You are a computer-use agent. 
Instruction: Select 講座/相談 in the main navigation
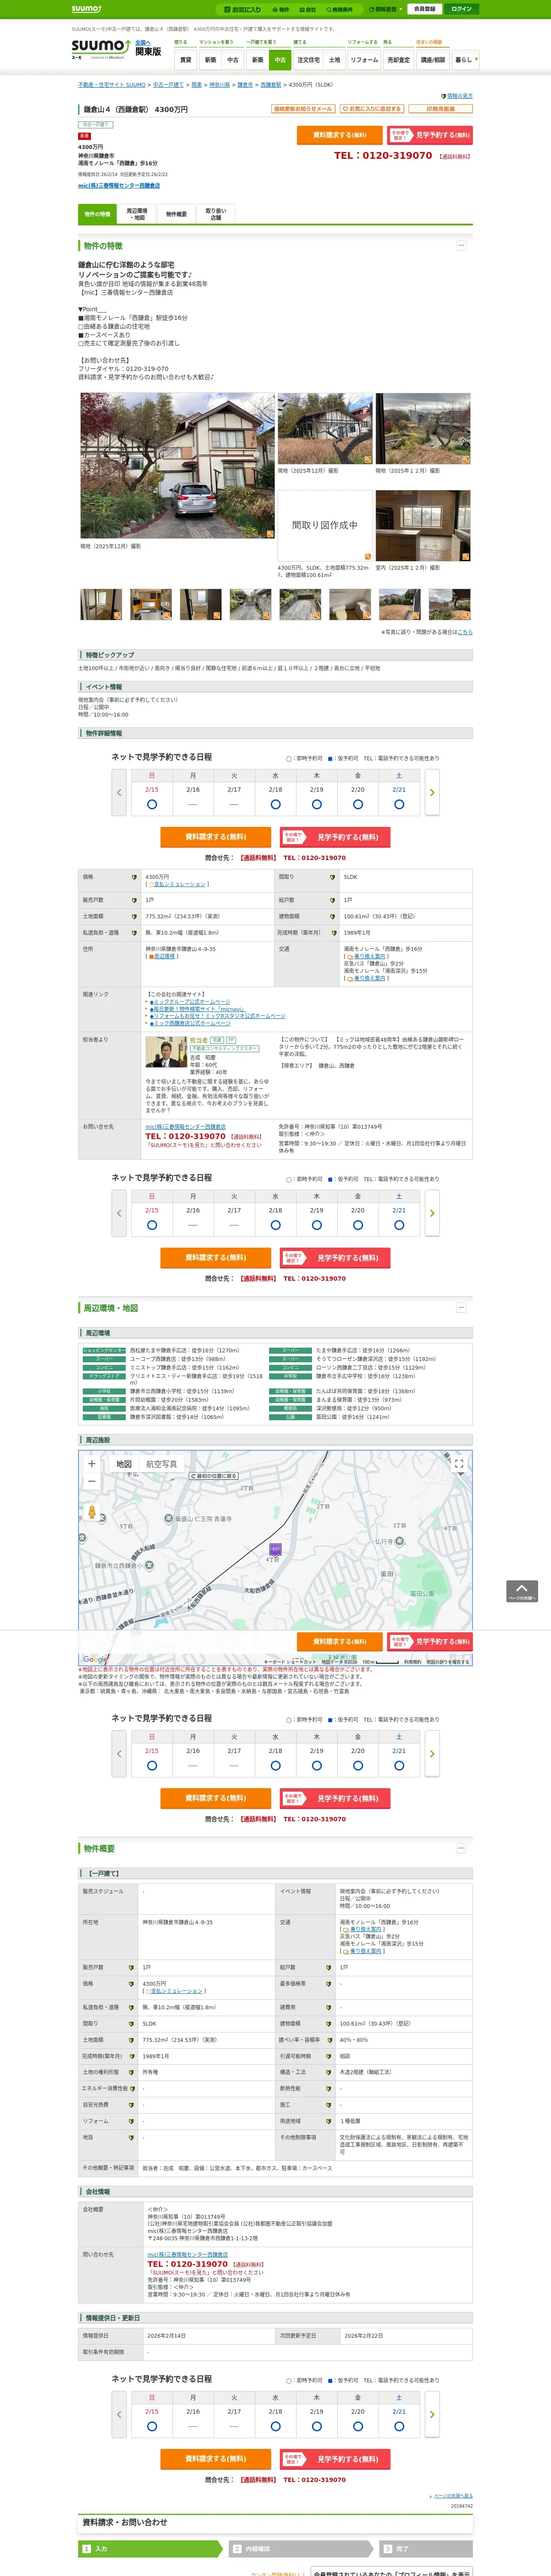click(433, 60)
